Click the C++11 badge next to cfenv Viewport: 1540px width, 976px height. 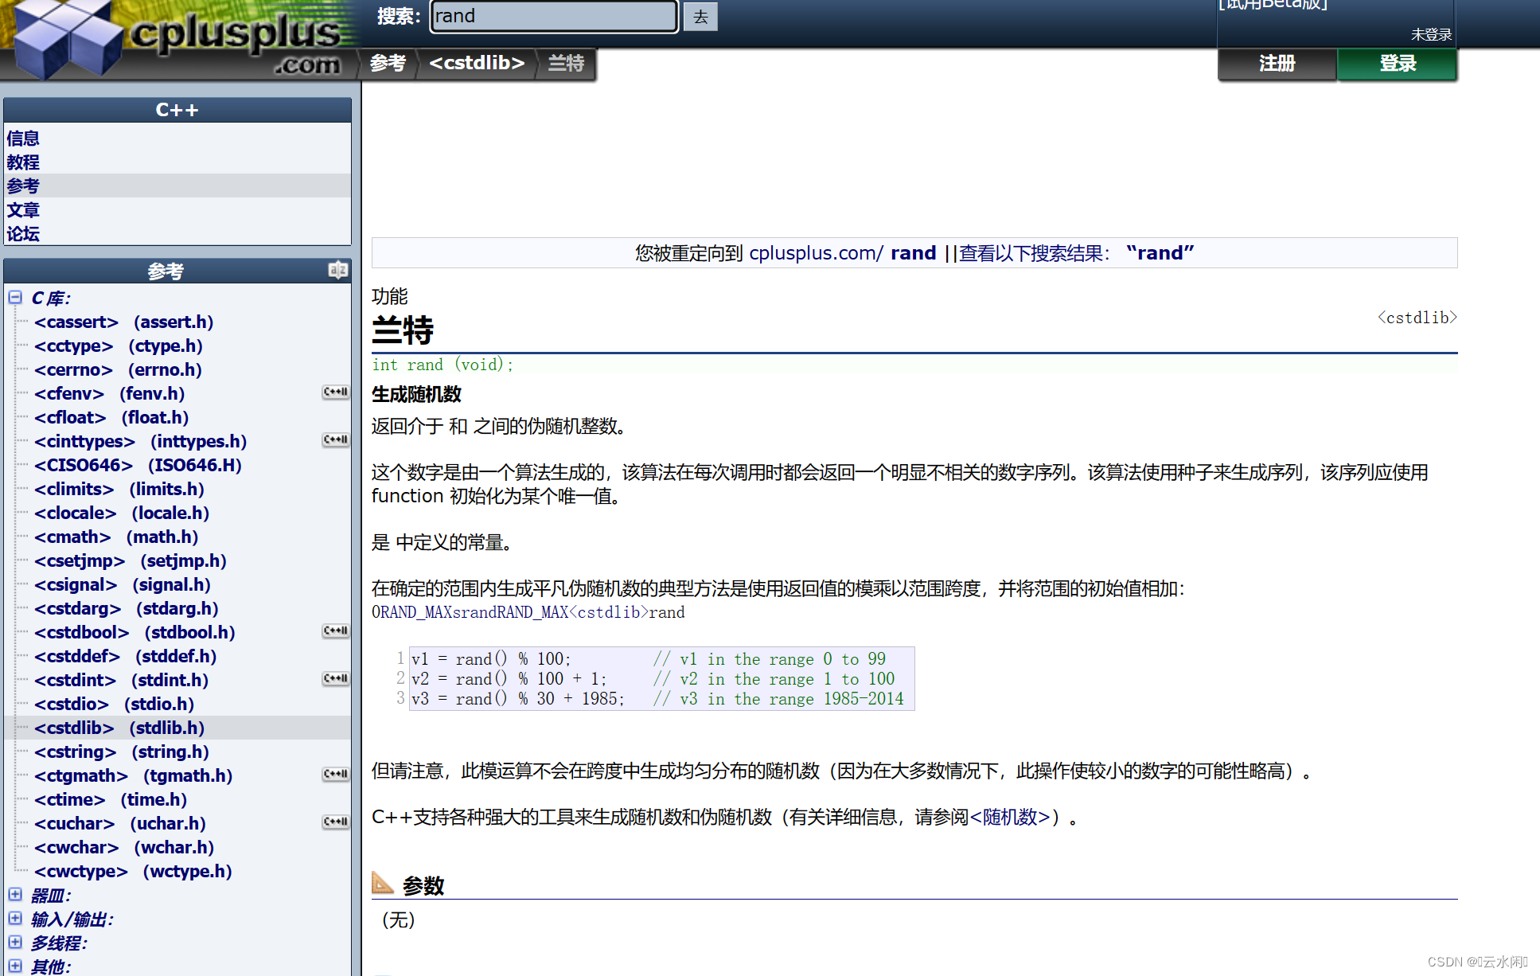coord(335,392)
